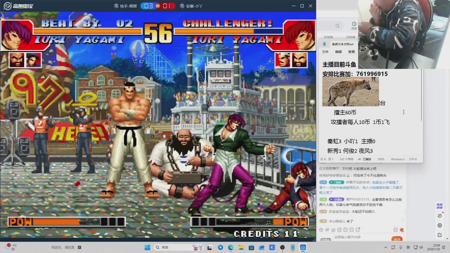Click Notepad zoom level 100% in status bar
Image resolution: width=450 pixels, height=253 pixels.
(381, 159)
